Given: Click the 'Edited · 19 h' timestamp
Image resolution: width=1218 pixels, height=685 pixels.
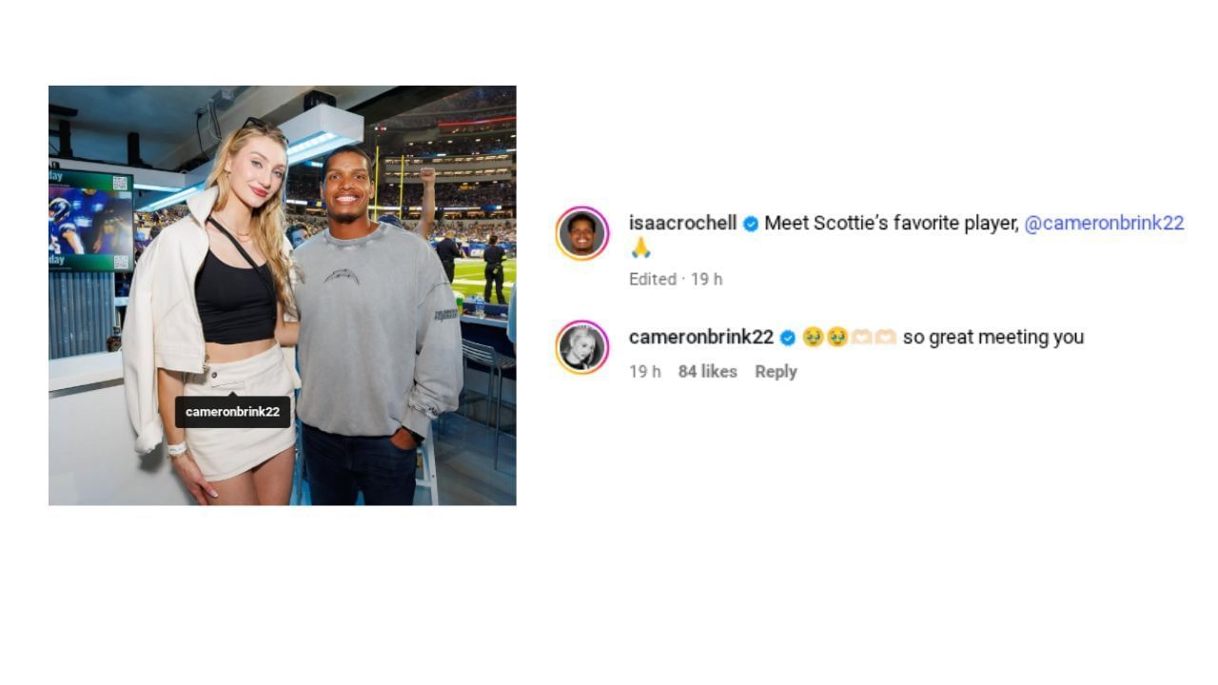Looking at the screenshot, I should pyautogui.click(x=676, y=279).
